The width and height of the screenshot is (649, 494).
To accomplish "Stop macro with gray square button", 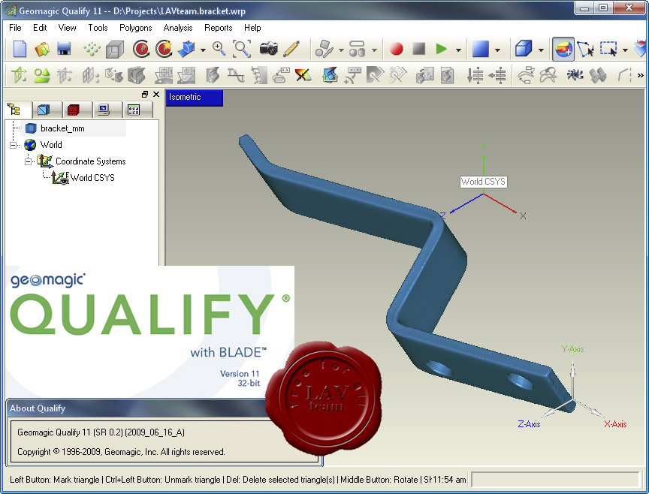I will 419,49.
